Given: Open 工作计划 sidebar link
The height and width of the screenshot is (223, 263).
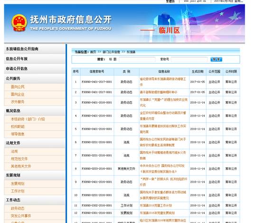Looking at the screenshot, I should pyautogui.click(x=18, y=191).
